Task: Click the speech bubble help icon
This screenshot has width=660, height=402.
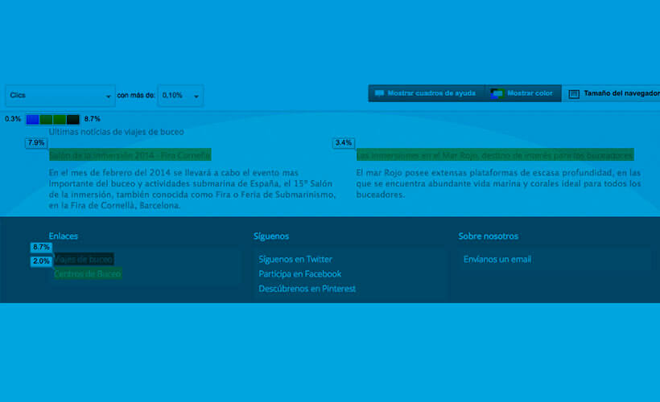Action: click(379, 93)
